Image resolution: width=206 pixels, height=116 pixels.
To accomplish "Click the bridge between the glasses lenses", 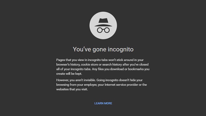I will point(103,30).
